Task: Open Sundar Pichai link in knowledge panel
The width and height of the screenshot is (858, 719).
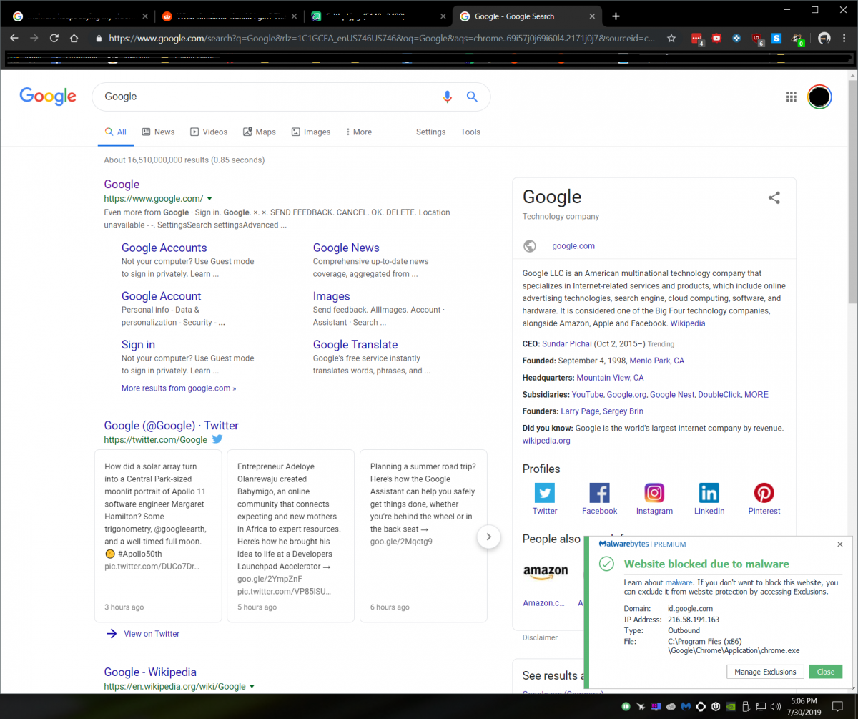Action: click(x=567, y=344)
